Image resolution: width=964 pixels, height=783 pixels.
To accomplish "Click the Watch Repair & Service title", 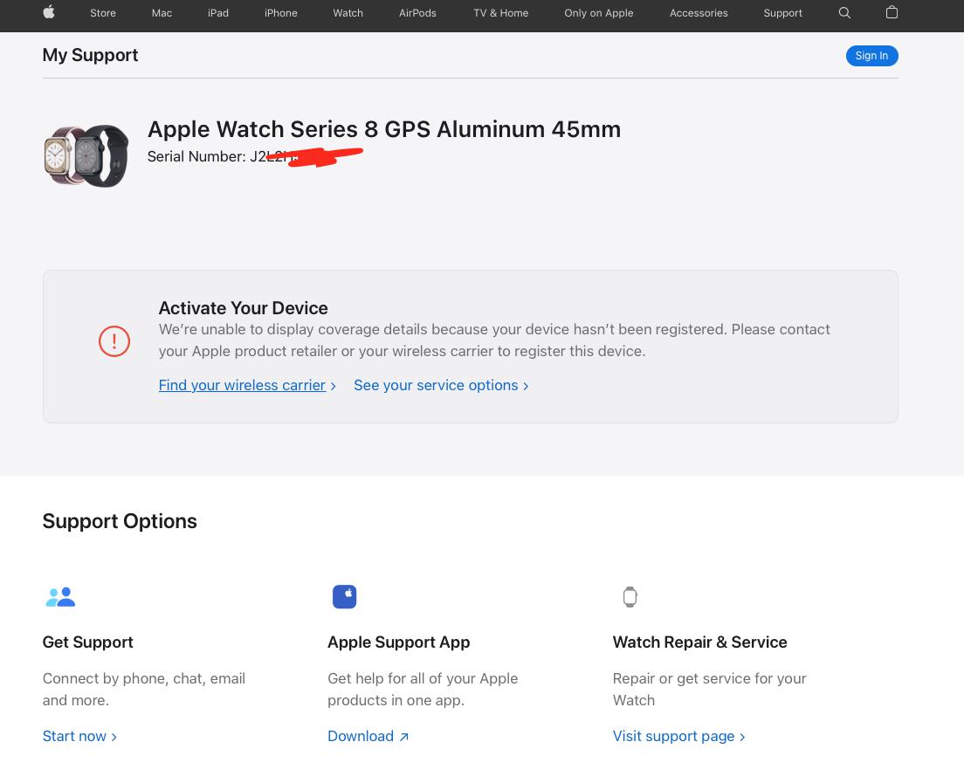I will coord(700,642).
